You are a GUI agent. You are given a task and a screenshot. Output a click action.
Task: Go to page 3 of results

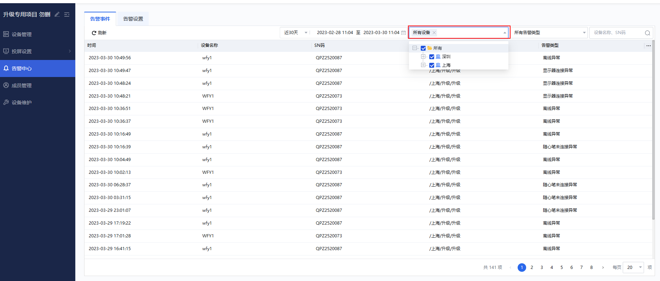pos(542,268)
